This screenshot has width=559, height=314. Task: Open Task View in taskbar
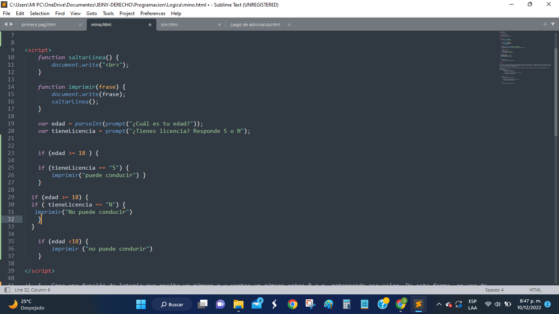pyautogui.click(x=203, y=304)
